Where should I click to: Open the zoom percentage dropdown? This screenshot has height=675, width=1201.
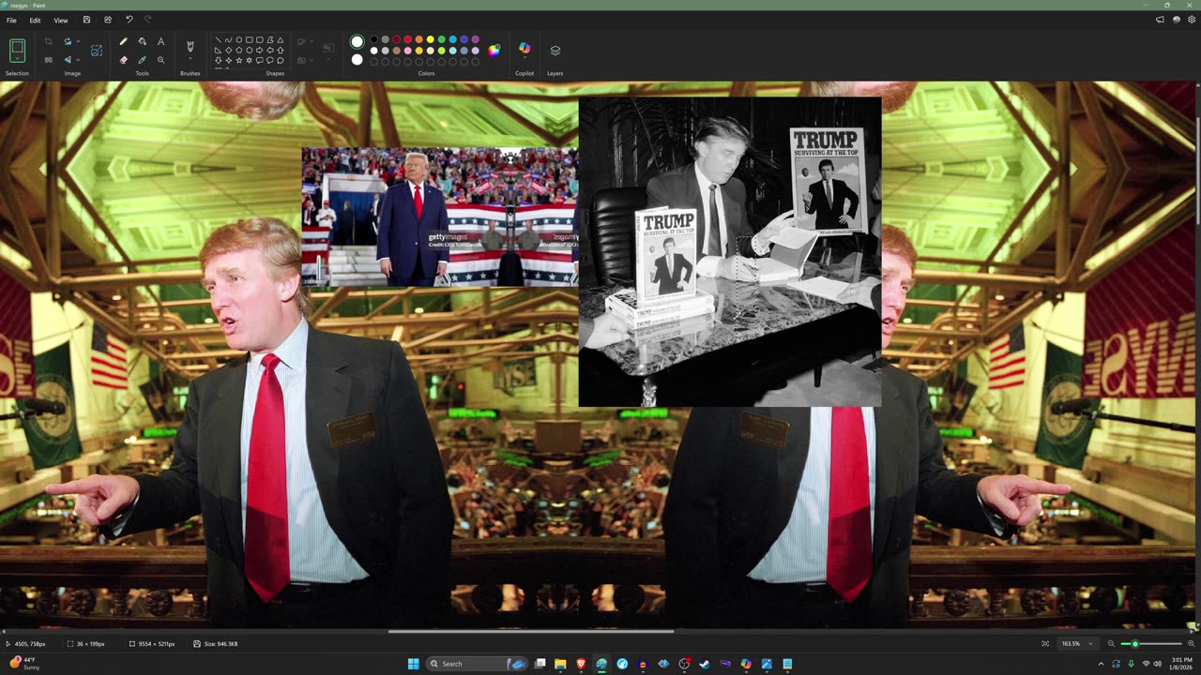(1089, 644)
